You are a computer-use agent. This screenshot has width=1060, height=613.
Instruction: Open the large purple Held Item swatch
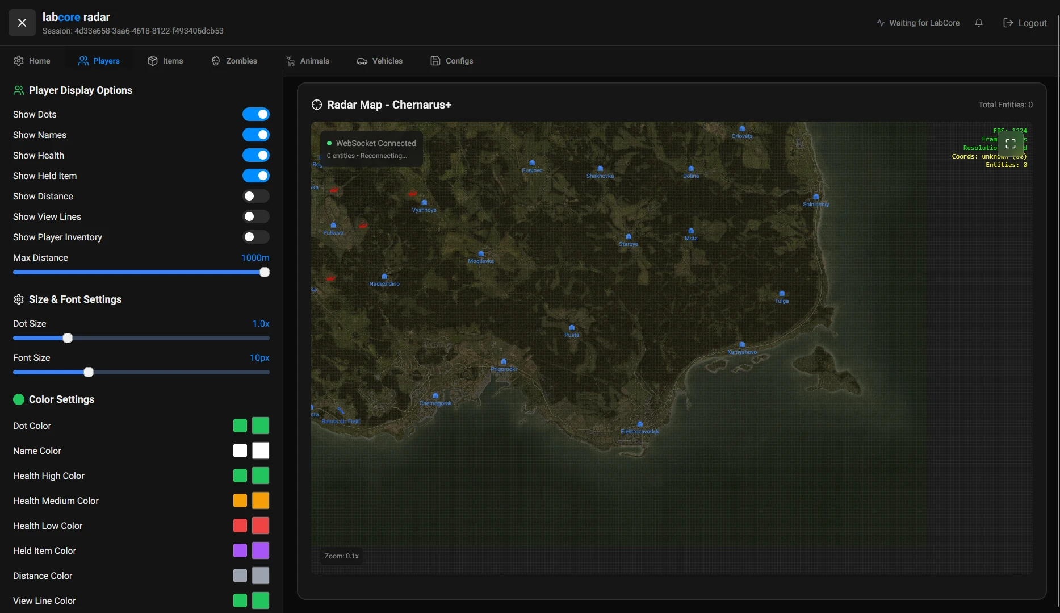(x=261, y=551)
